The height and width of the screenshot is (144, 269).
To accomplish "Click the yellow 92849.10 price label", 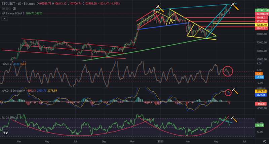I will (x=262, y=25).
